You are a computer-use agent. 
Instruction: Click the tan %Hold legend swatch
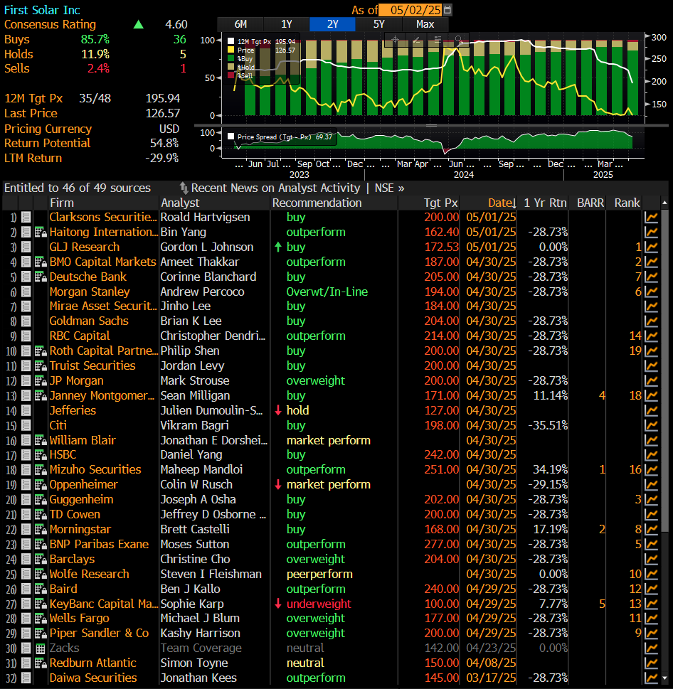(x=230, y=67)
